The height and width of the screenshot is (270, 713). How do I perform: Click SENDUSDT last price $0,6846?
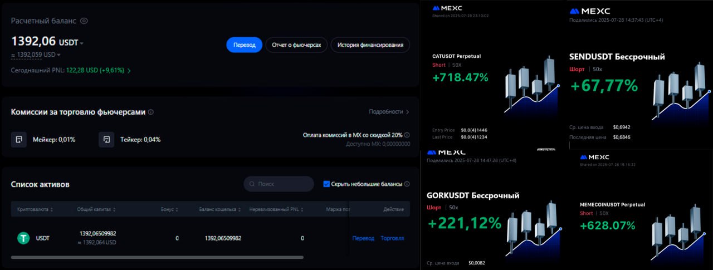click(x=622, y=137)
